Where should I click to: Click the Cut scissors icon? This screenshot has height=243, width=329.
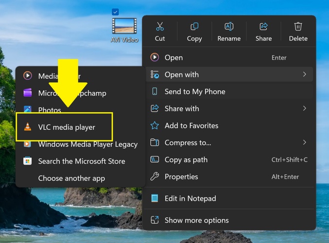160,27
